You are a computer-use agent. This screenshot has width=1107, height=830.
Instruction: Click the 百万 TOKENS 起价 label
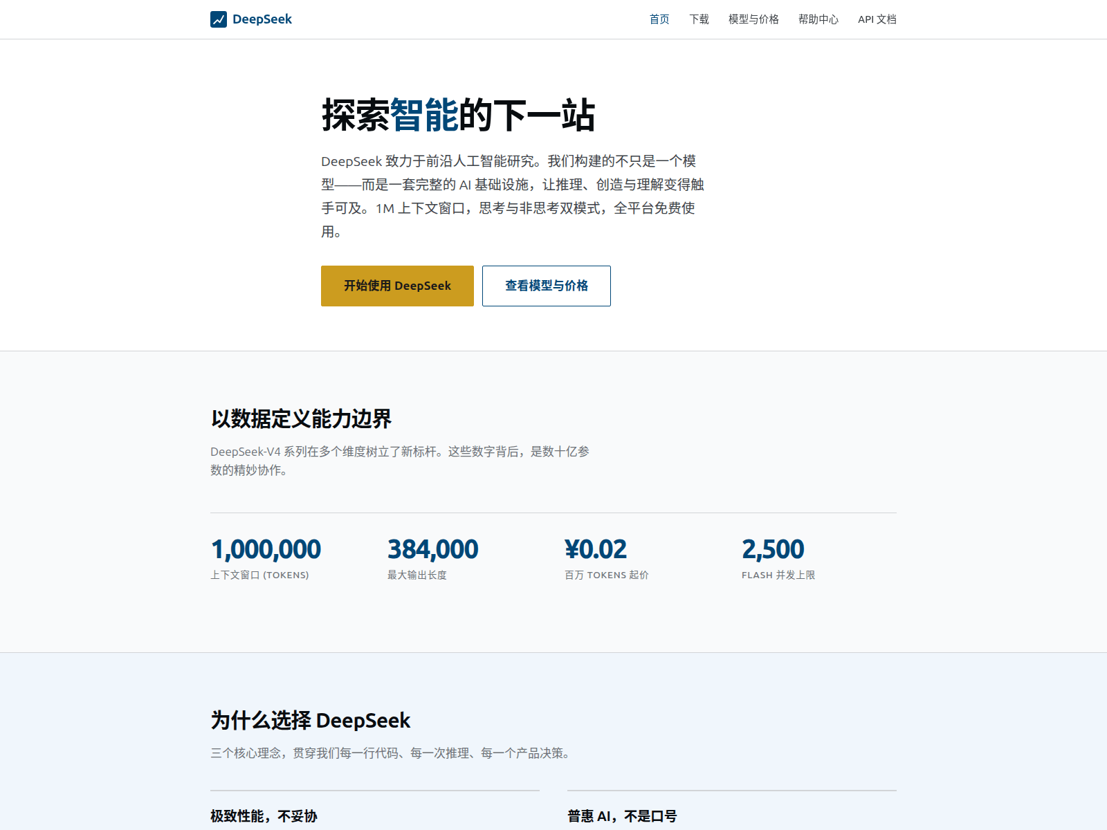coord(607,575)
